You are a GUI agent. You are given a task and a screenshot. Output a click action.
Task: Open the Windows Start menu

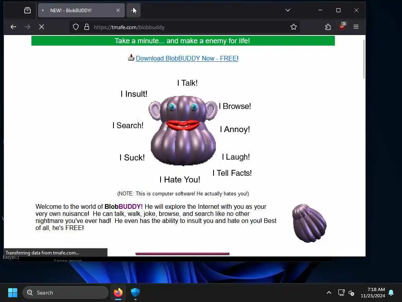click(x=13, y=293)
